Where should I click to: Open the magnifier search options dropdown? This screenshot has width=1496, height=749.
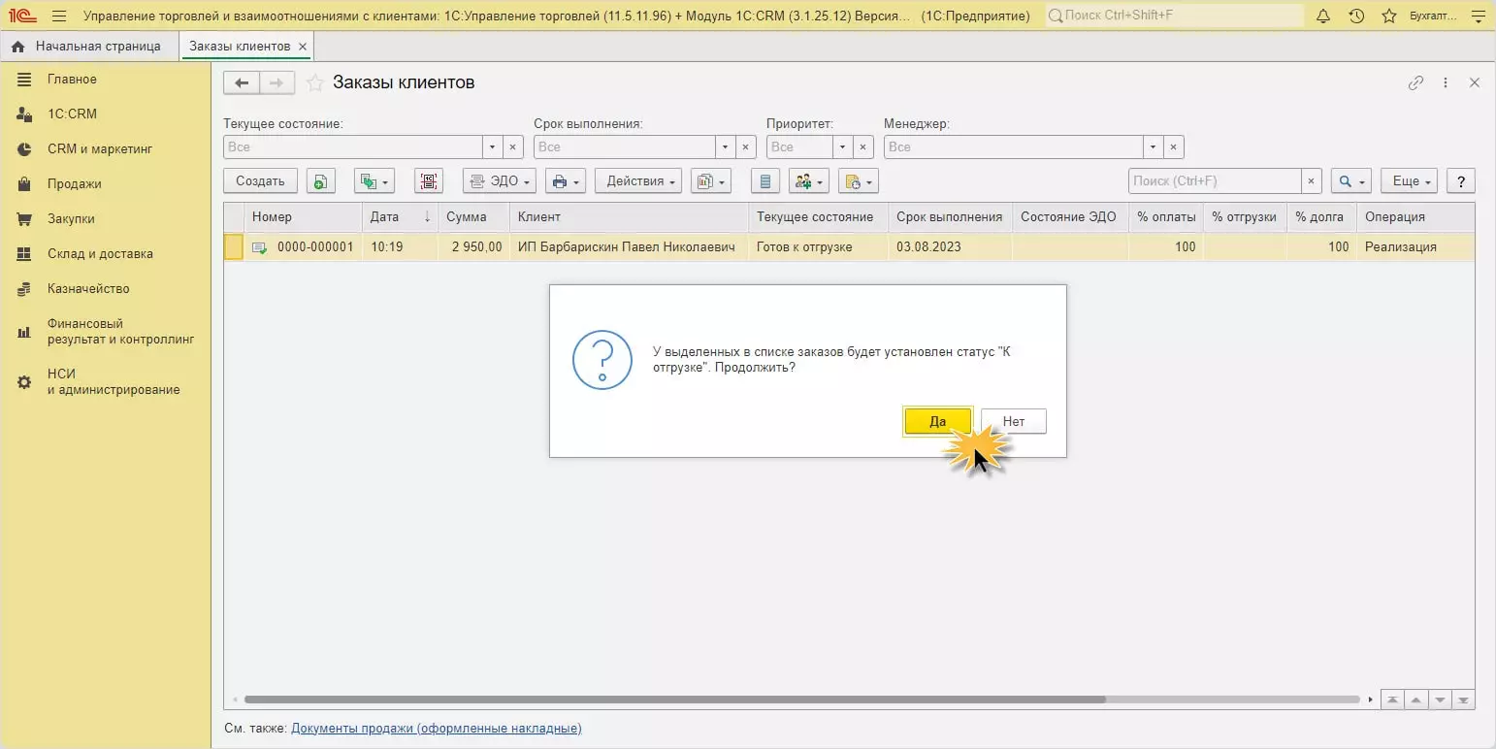coord(1350,181)
